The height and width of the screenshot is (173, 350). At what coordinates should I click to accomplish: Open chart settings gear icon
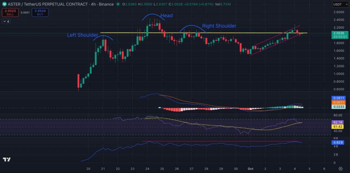tap(340, 169)
